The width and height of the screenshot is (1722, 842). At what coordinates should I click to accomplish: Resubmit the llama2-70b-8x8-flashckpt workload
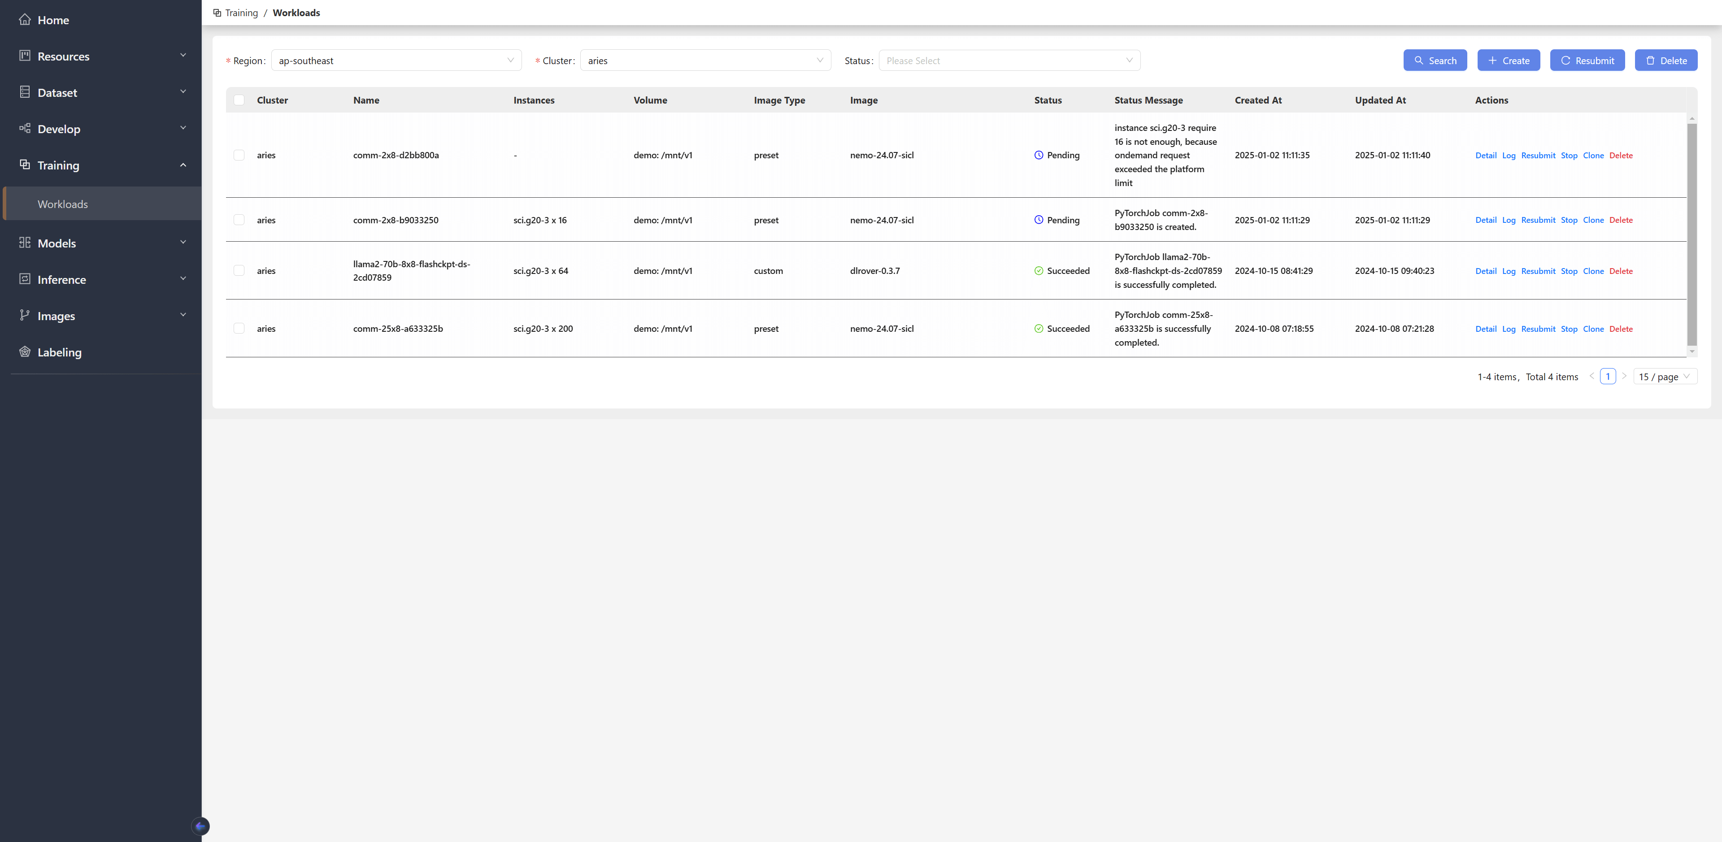1538,271
